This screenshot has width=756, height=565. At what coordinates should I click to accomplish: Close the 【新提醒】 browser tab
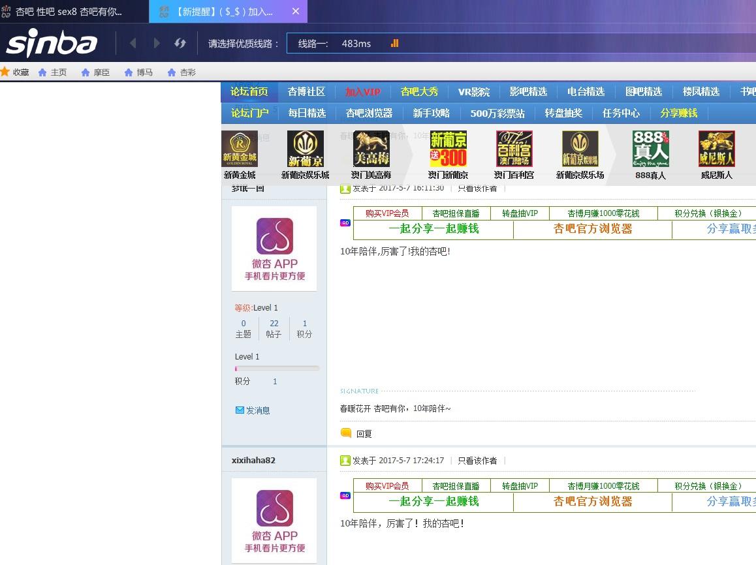click(296, 11)
